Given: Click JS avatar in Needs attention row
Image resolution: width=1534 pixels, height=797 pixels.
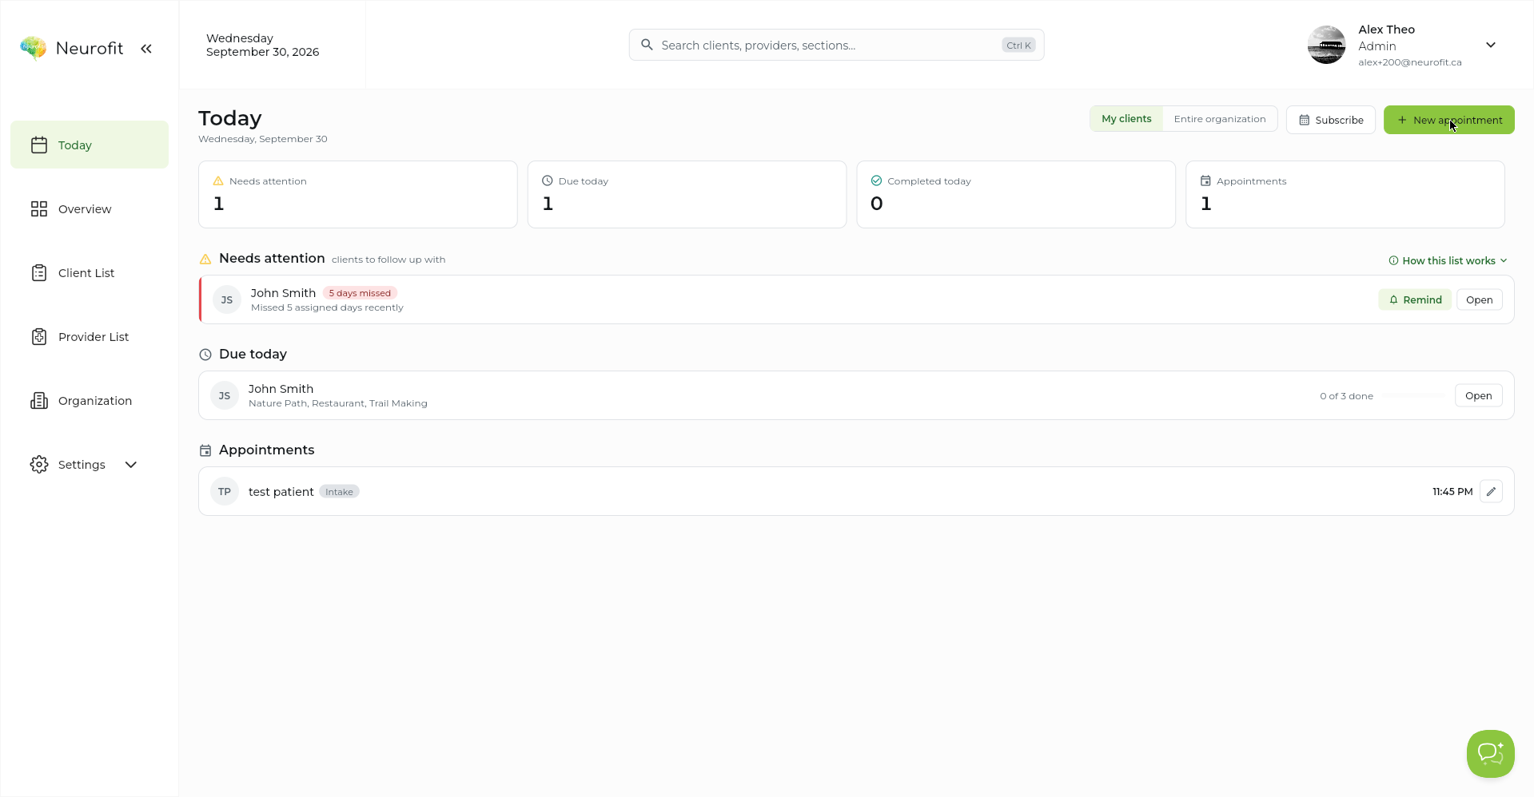Looking at the screenshot, I should point(227,299).
